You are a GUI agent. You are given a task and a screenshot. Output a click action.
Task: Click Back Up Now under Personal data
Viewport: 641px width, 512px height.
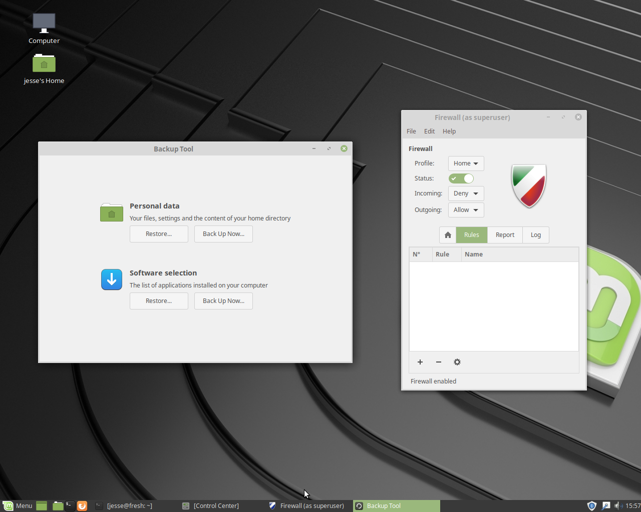tap(223, 234)
